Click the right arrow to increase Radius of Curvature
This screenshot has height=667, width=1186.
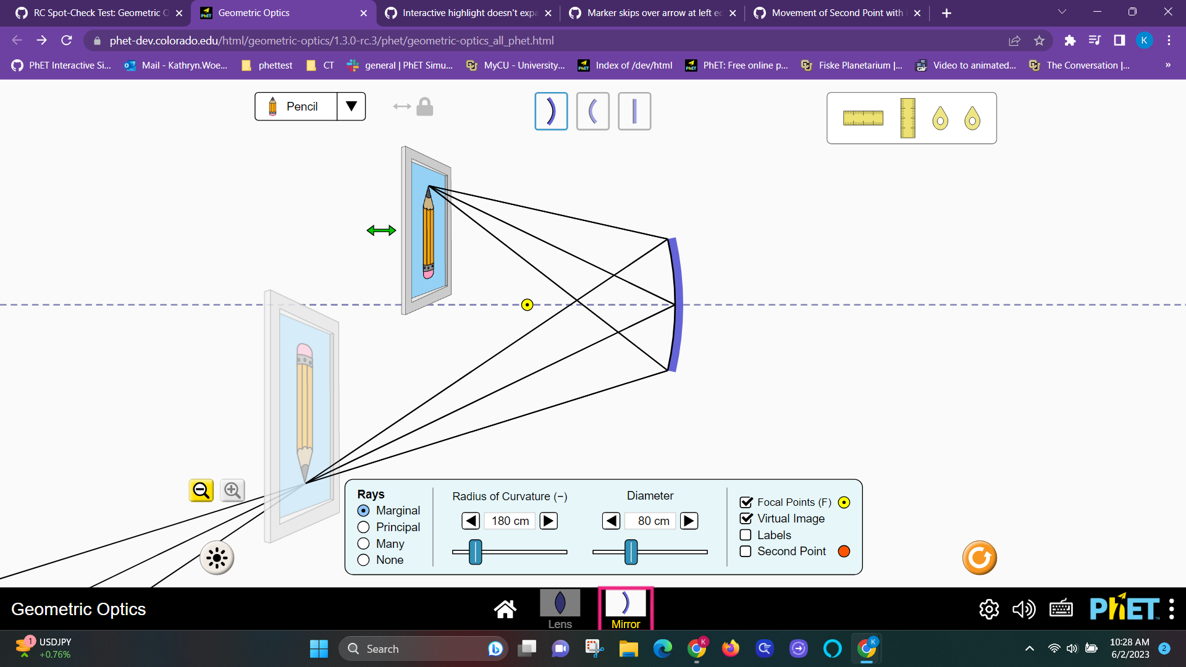tap(548, 521)
